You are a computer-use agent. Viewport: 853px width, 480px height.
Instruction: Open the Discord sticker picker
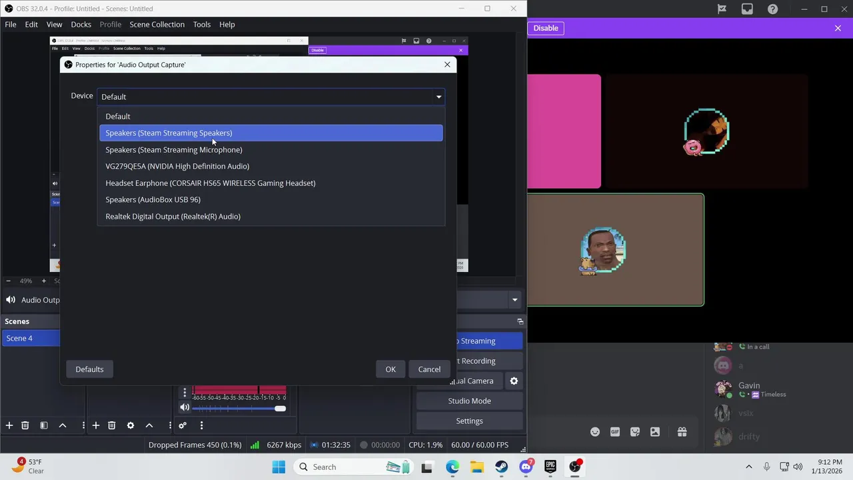click(x=635, y=432)
